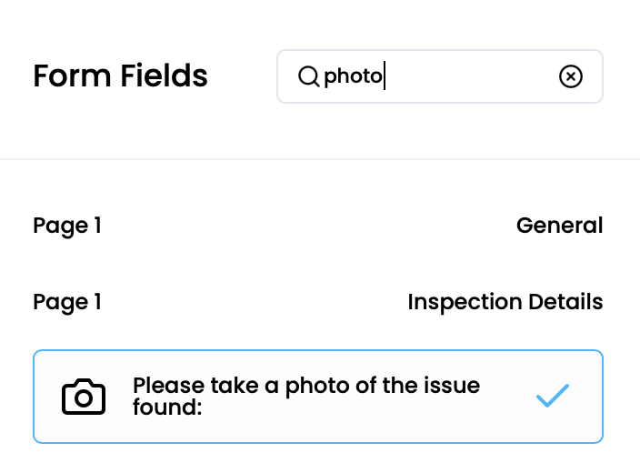Click the horizontal divider below the header
This screenshot has width=640, height=473.
pos(320,159)
